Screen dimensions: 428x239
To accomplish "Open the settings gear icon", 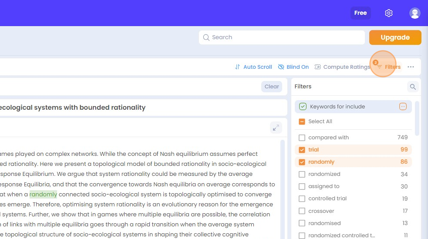I will (x=388, y=13).
